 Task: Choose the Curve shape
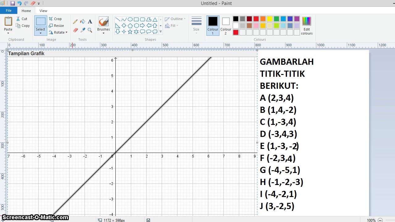(x=124, y=19)
